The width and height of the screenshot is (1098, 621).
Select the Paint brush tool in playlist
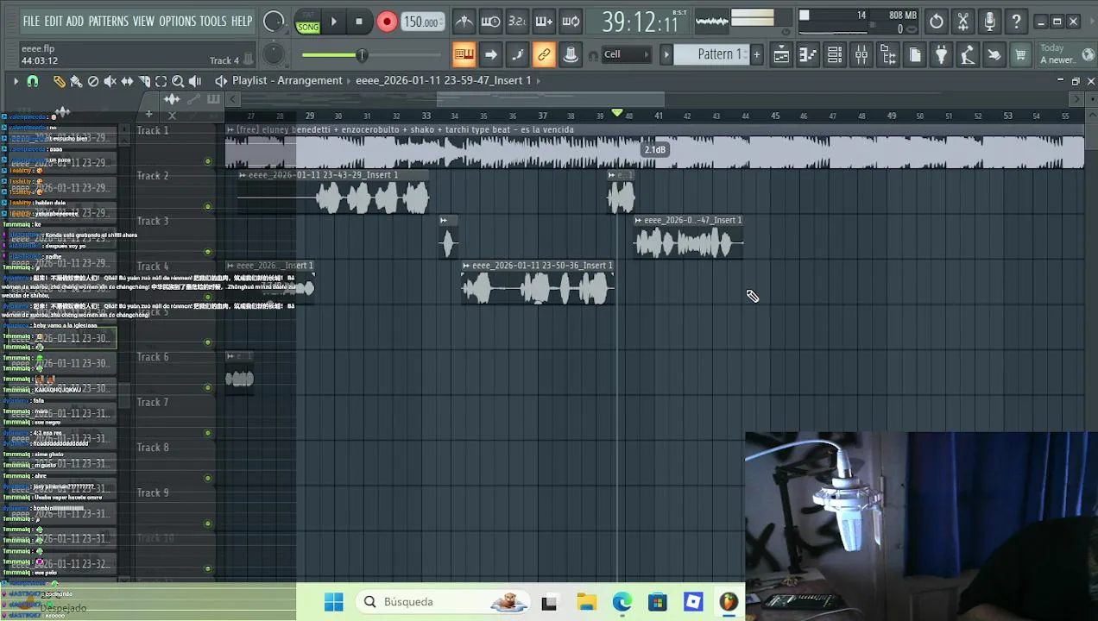[76, 81]
